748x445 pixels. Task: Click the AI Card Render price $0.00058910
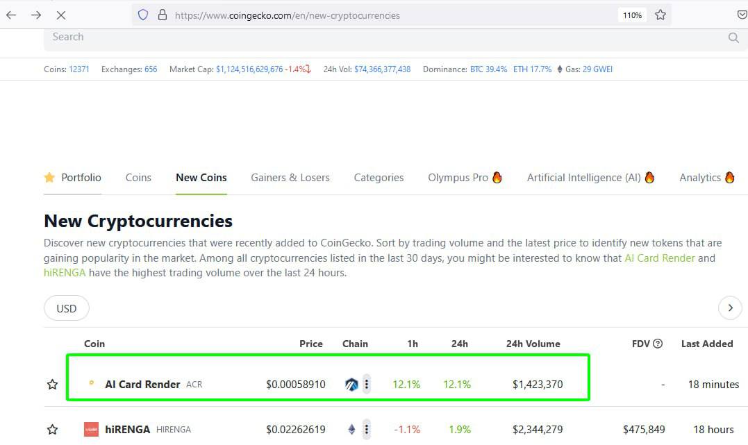coord(296,385)
